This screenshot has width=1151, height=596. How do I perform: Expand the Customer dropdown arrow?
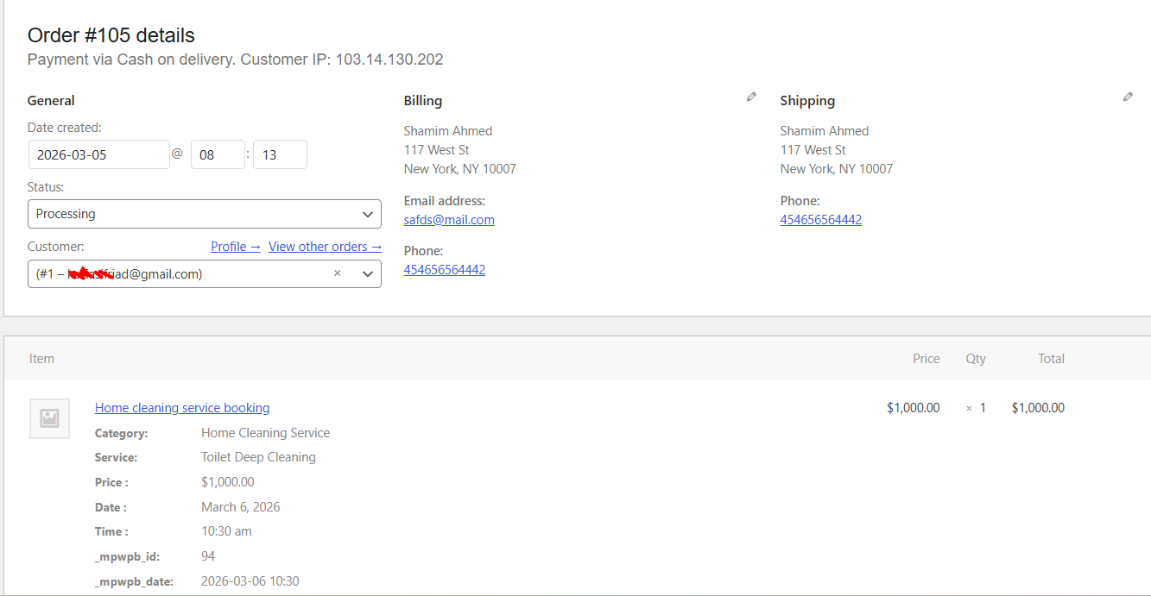click(x=367, y=274)
